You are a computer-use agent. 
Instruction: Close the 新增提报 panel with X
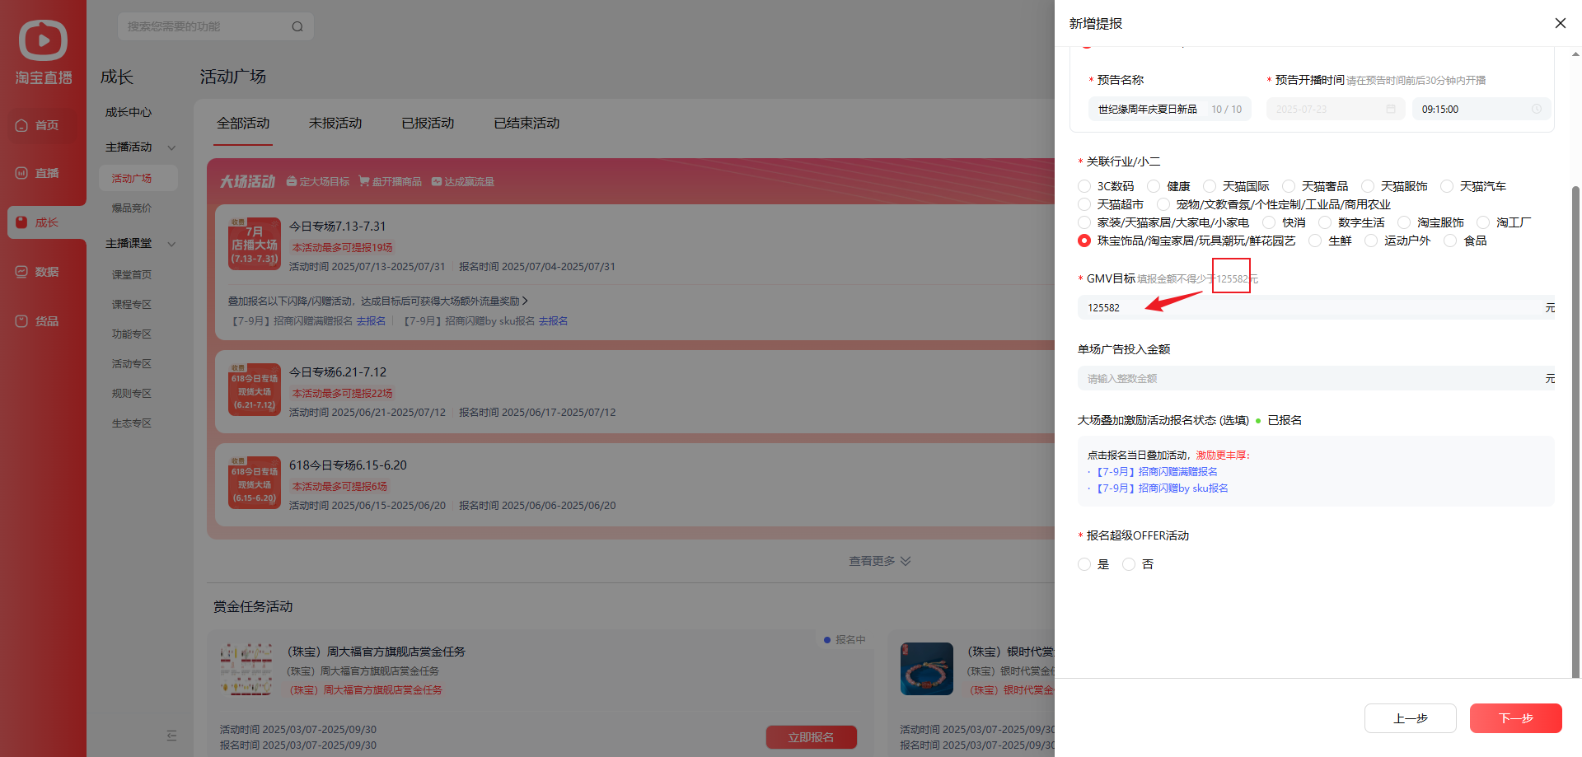pos(1560,23)
